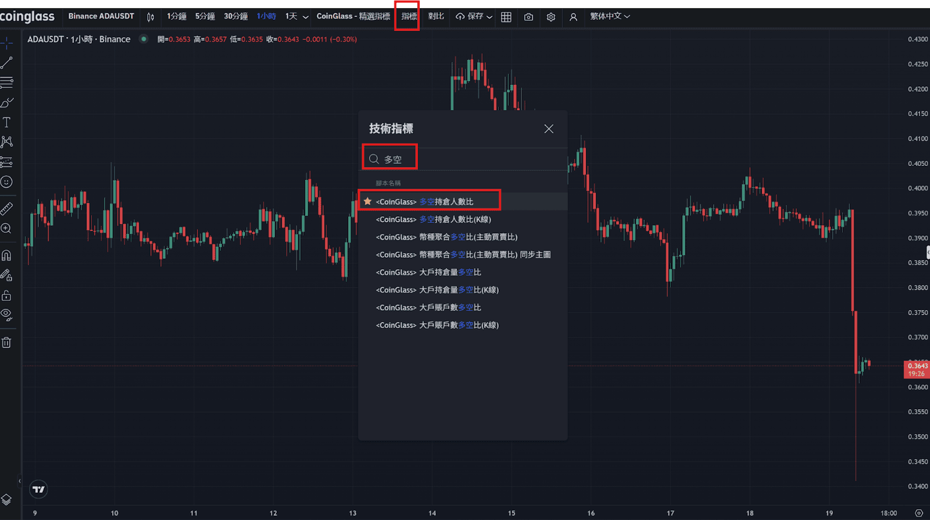Viewport: 930px width, 520px height.
Task: Open the 繁体中文 language dropdown
Action: (610, 16)
